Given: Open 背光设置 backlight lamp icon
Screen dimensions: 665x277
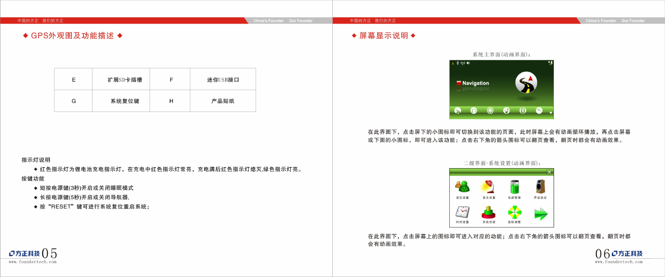Looking at the screenshot, I should [x=487, y=186].
